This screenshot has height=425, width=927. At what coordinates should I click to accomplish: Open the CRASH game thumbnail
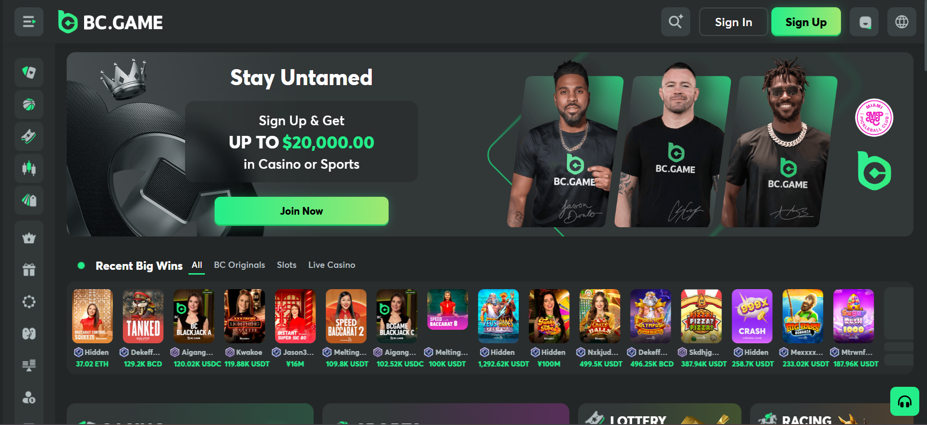[x=752, y=316]
